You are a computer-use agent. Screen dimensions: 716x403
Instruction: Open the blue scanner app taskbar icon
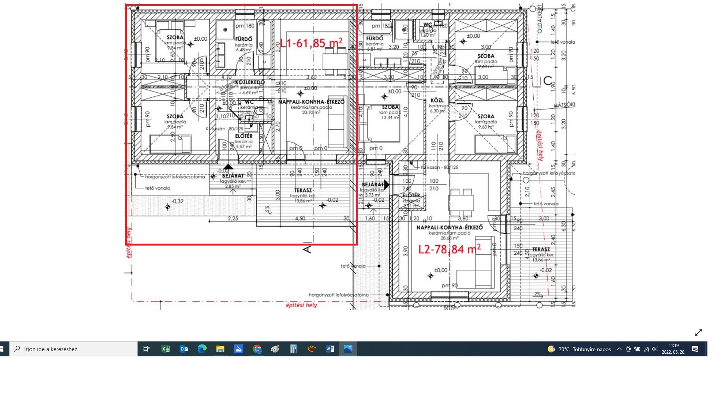239,349
